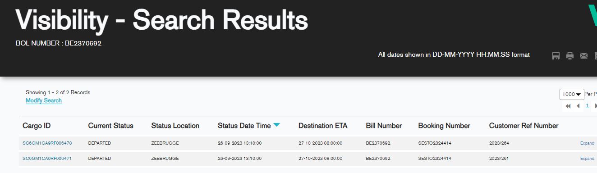Go to previous page arrow icon
The image size is (597, 173).
pos(578,106)
